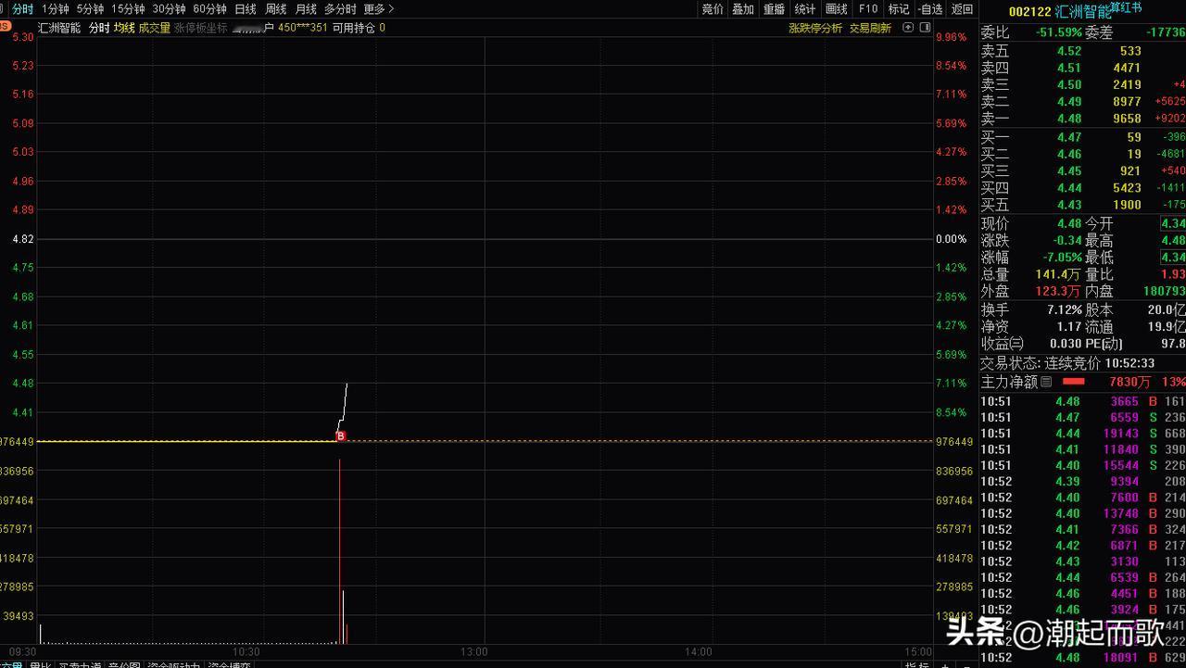
Task: Open the 日线 daily chart tab
Action: [246, 9]
